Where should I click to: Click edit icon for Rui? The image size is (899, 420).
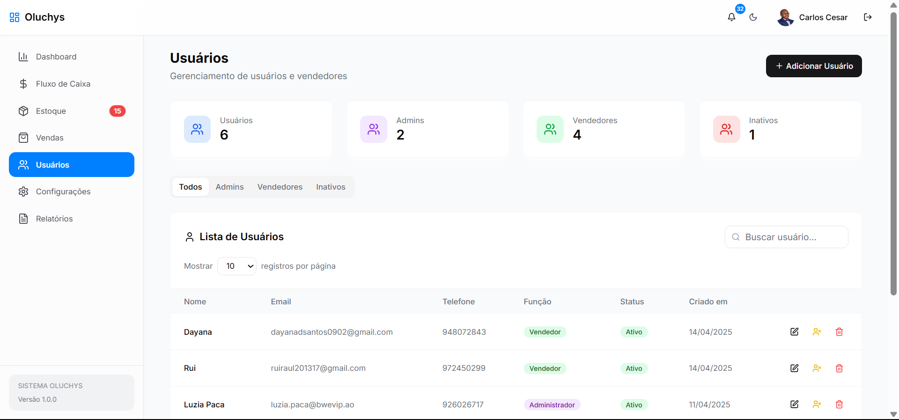[794, 368]
